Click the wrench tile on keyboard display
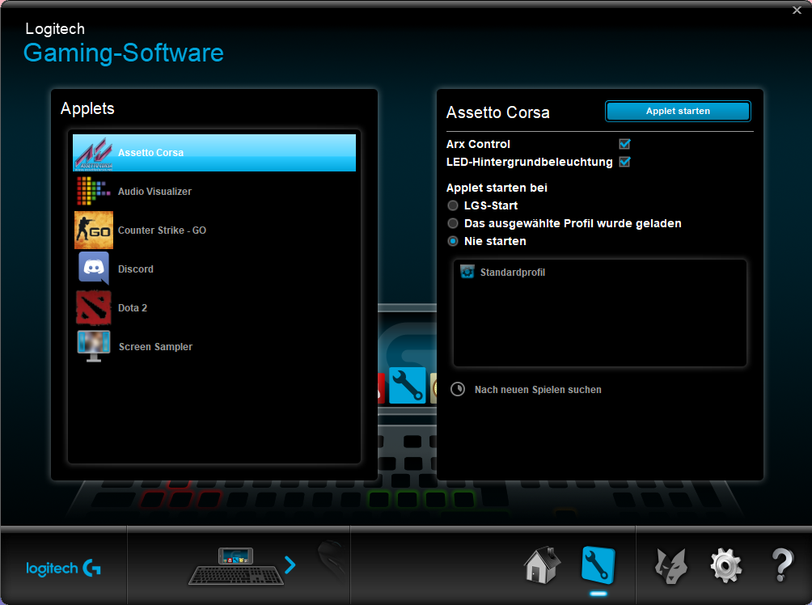Screen dimensions: 812x605 coord(407,385)
